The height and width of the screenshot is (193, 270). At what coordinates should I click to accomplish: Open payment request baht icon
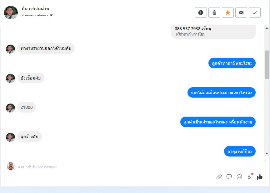249,177
